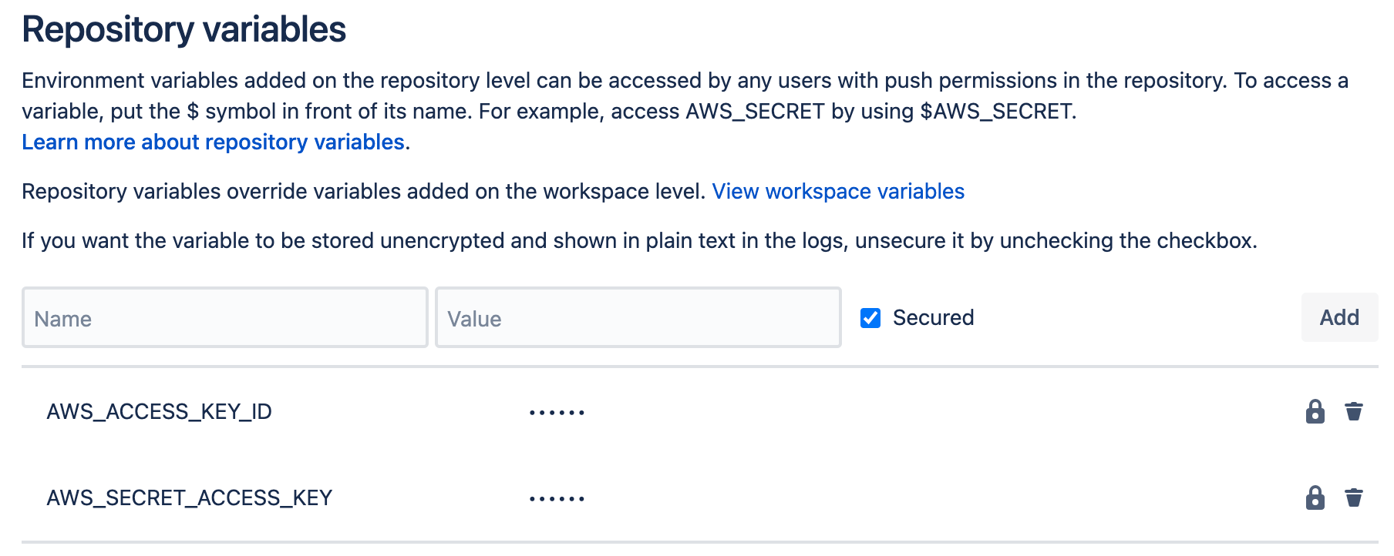
Task: Select the AWS_SECRET_ACCESS_KEY variable name
Action: (189, 498)
